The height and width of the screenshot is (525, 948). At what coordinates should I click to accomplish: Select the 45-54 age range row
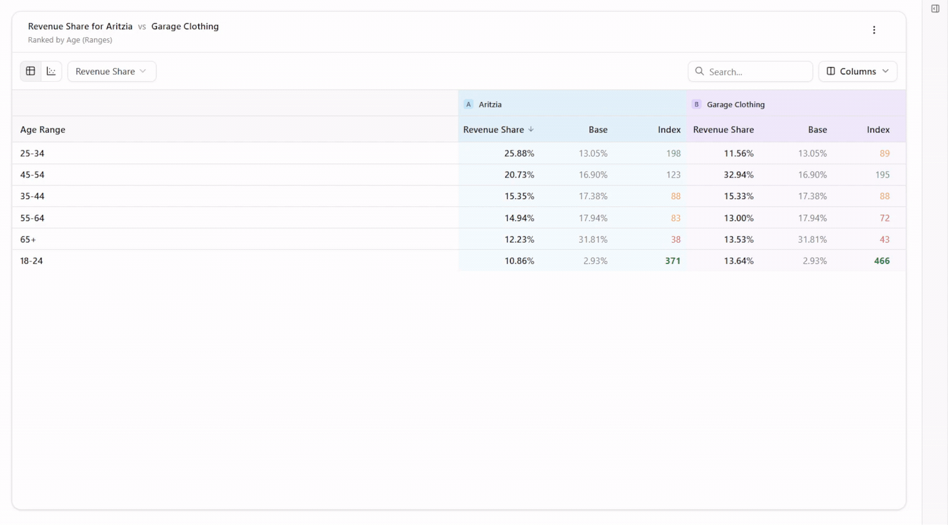(x=459, y=175)
